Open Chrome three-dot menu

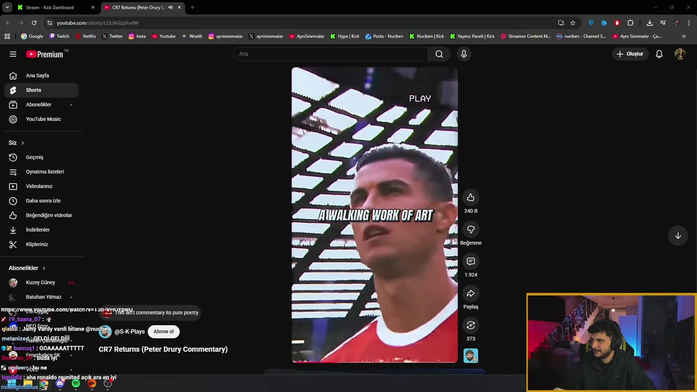pos(689,23)
